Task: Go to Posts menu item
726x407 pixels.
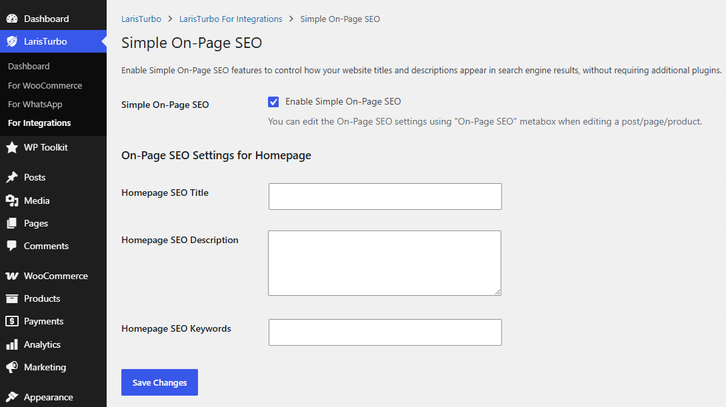Action: point(53,177)
